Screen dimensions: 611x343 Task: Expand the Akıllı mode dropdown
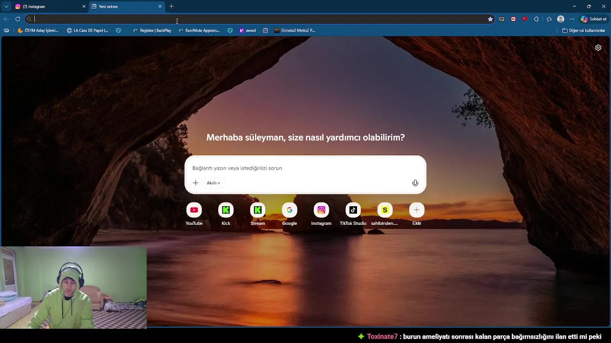213,183
